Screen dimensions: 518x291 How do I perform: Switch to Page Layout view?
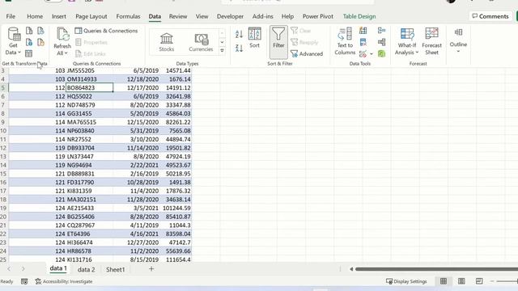(461, 281)
